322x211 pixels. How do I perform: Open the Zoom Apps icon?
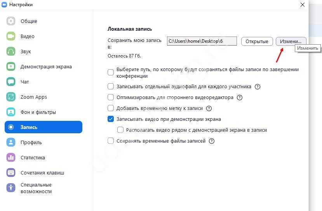click(11, 97)
